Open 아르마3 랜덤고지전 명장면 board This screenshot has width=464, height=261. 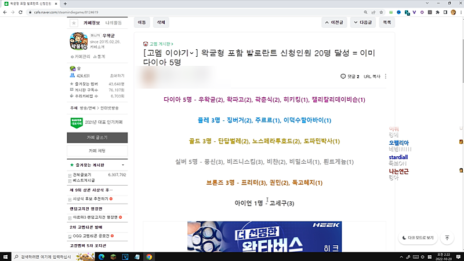[95, 217]
